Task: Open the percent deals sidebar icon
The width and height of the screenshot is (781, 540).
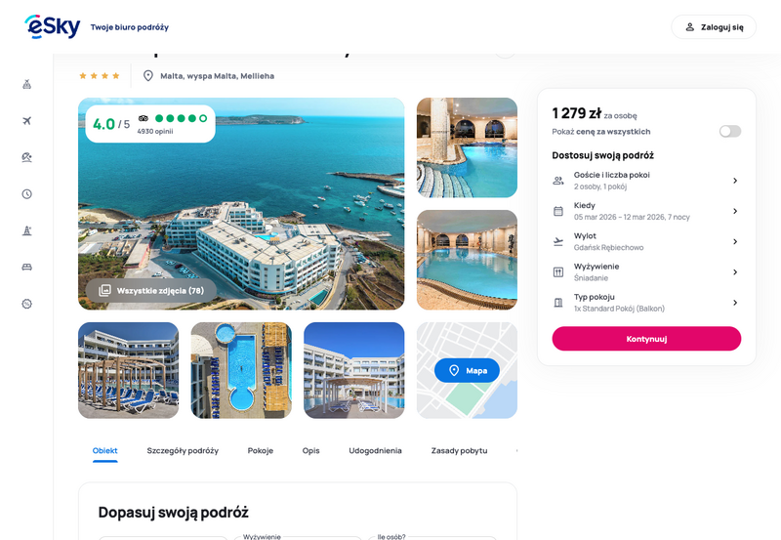Action: coord(27,304)
